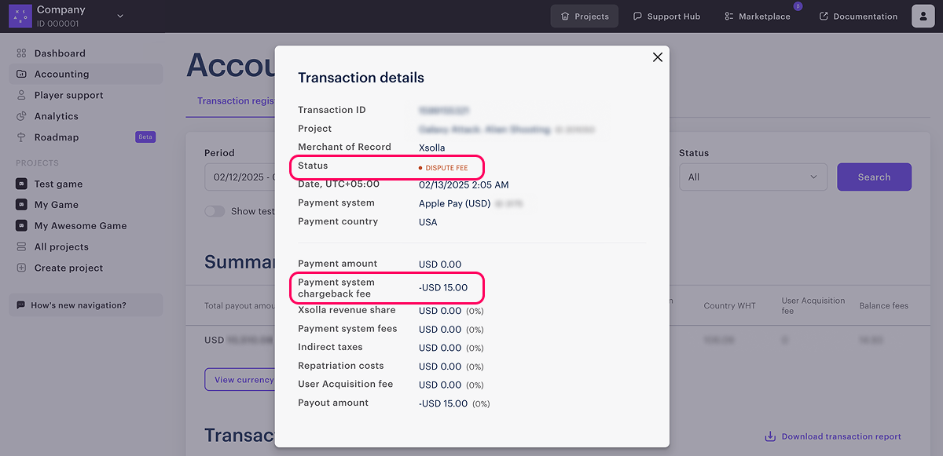Switch to Transaction registry tab
Image resolution: width=943 pixels, height=456 pixels.
[x=234, y=101]
